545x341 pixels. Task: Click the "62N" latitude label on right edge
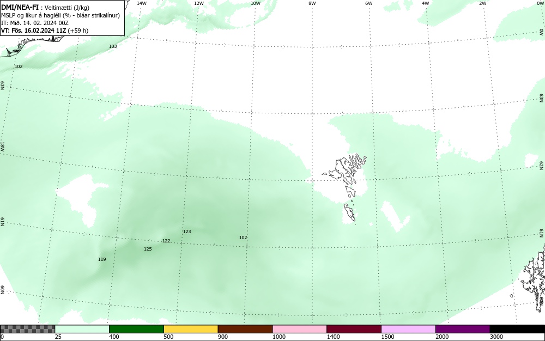542,165
